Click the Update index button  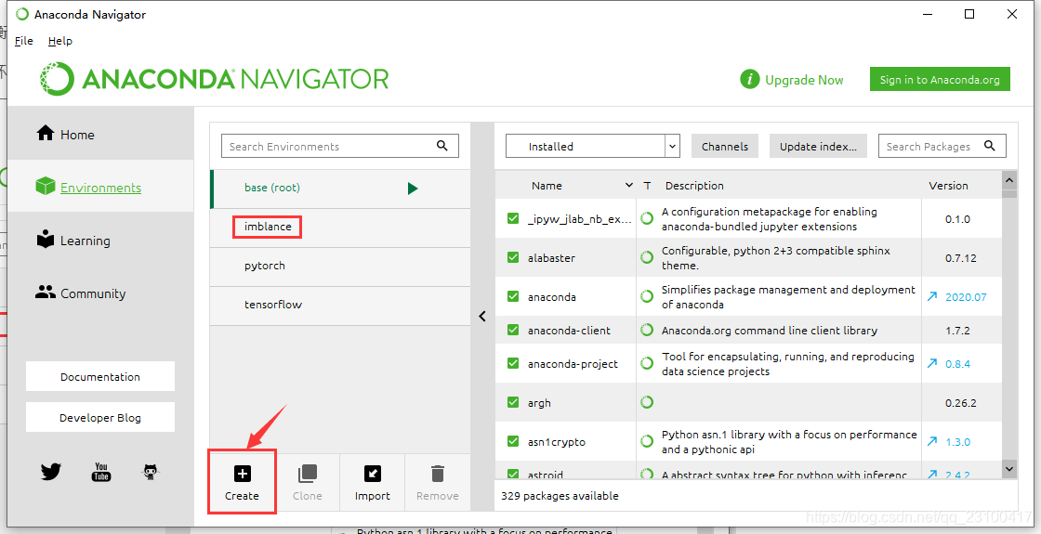tap(819, 146)
